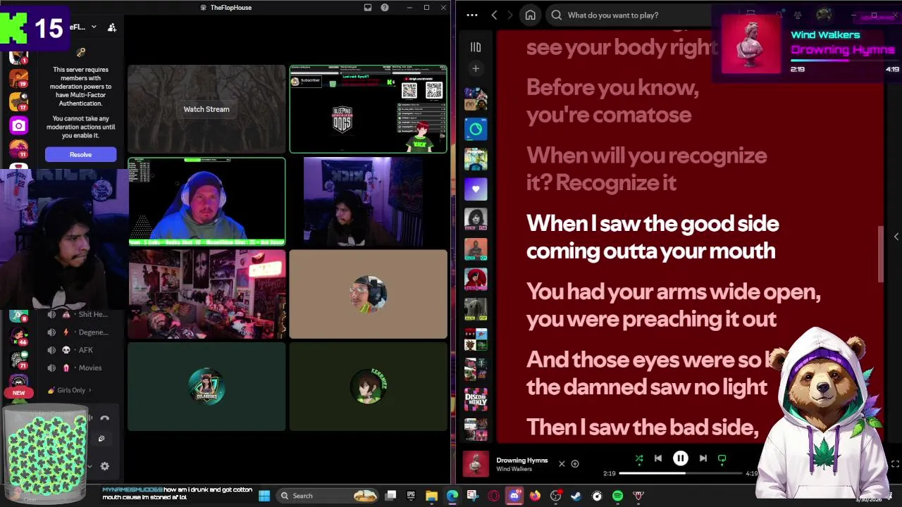This screenshot has height=507, width=902.
Task: Skip to next track
Action: 703,458
